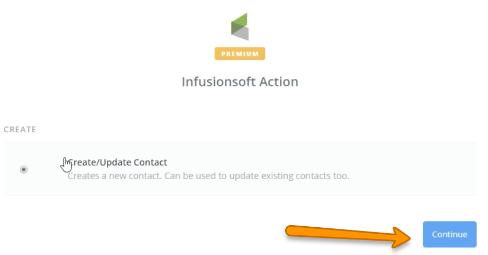Click the hand cursor over Create/Update Contact
Screen dimensions: 488x255
(x=67, y=165)
